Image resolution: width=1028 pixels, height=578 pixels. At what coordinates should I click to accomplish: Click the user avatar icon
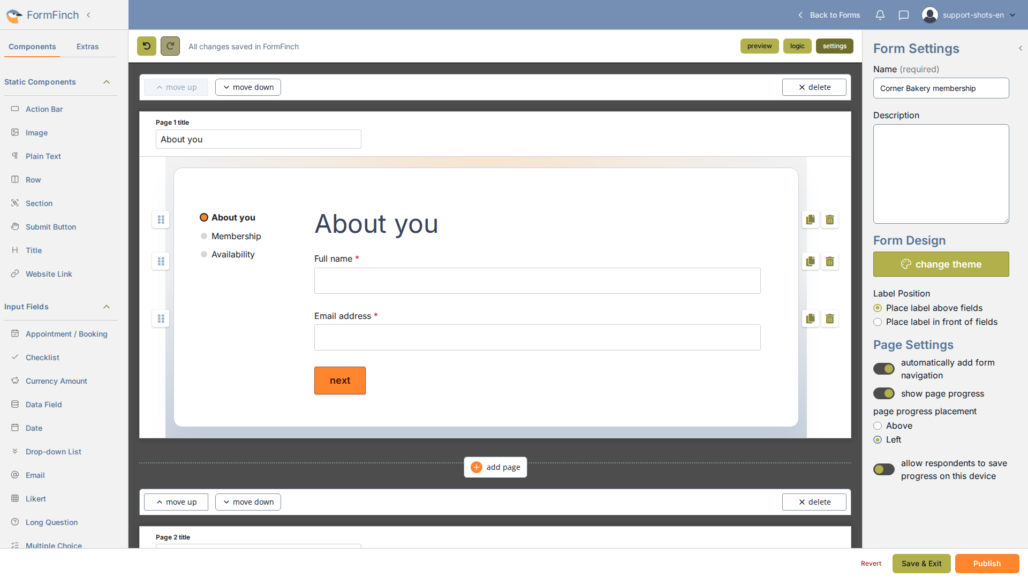930,15
